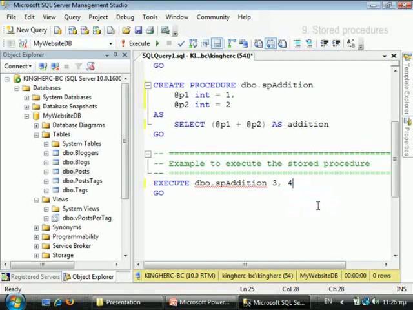
Task: Display the Estimated Execution Plan
Action: tap(194, 43)
